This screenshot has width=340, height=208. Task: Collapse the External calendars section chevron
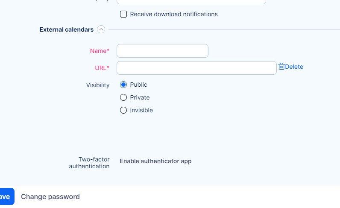click(x=101, y=29)
